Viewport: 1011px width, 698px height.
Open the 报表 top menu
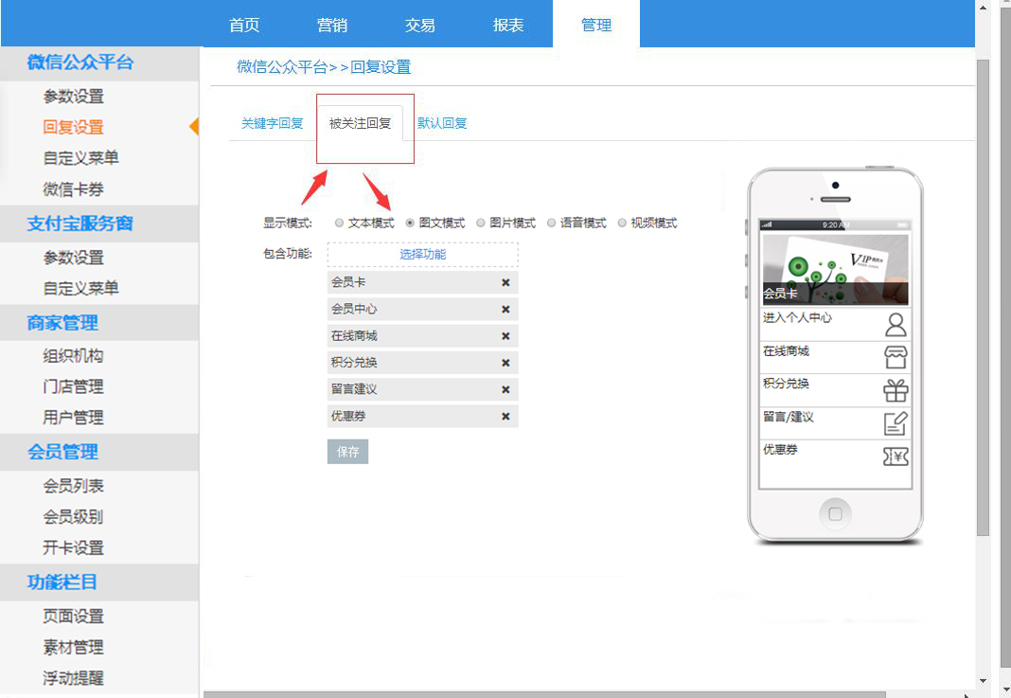click(x=508, y=26)
